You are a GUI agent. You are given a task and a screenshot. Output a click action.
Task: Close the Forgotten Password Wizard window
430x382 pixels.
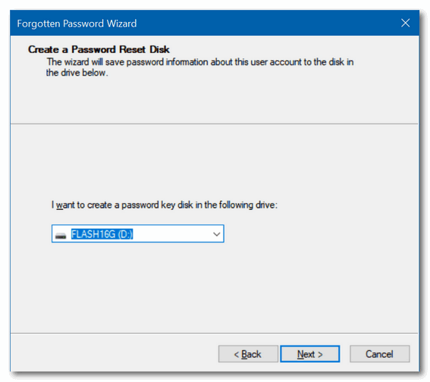coord(405,23)
